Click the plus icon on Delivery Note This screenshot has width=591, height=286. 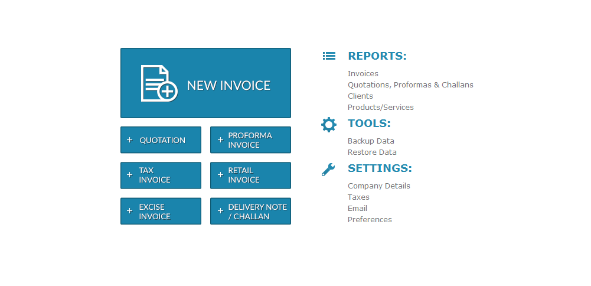tap(220, 211)
